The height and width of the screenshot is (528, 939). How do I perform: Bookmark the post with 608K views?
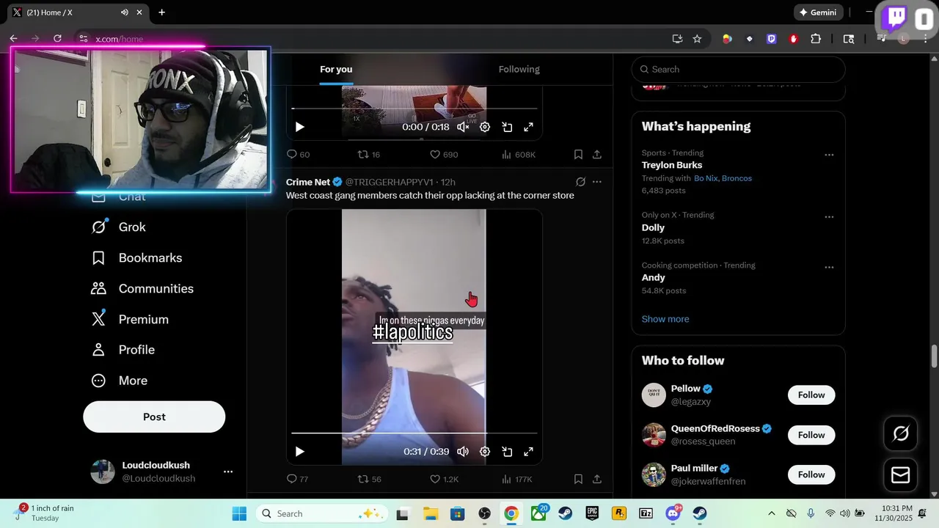[578, 154]
